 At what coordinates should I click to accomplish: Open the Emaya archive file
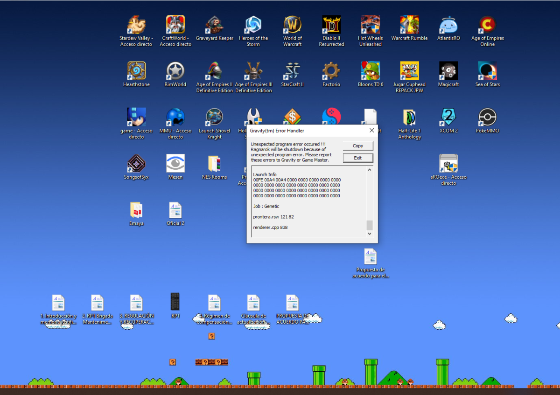coord(136,210)
